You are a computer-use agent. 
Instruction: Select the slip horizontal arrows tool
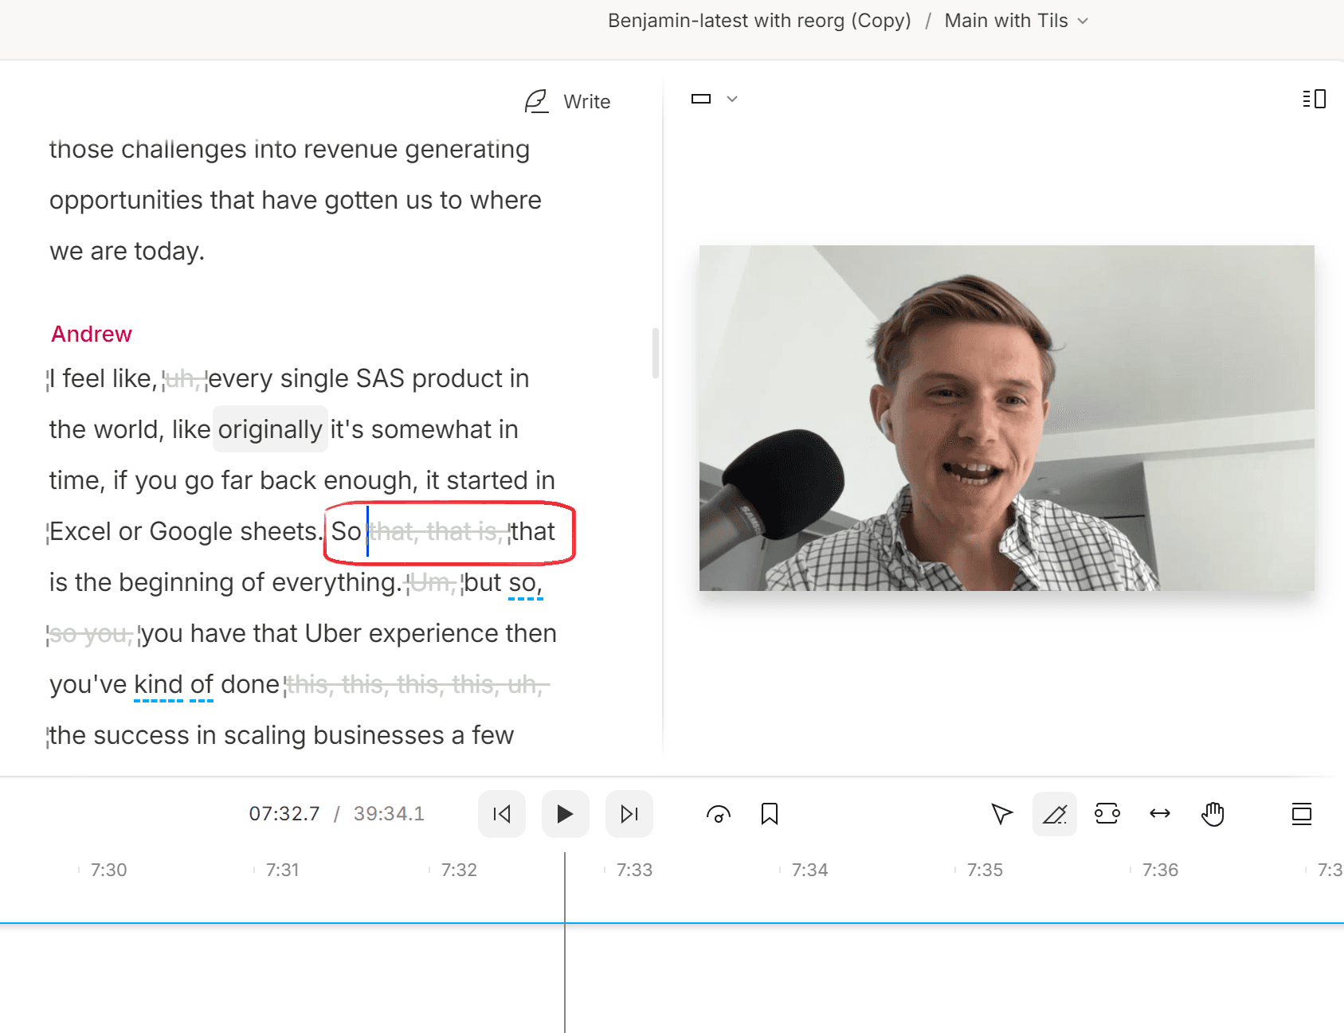pos(1159,813)
